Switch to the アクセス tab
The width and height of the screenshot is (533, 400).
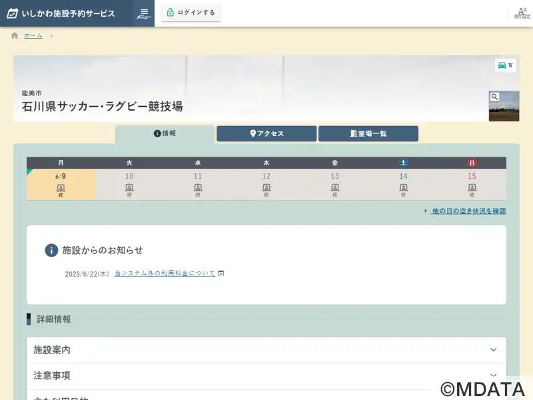[266, 133]
